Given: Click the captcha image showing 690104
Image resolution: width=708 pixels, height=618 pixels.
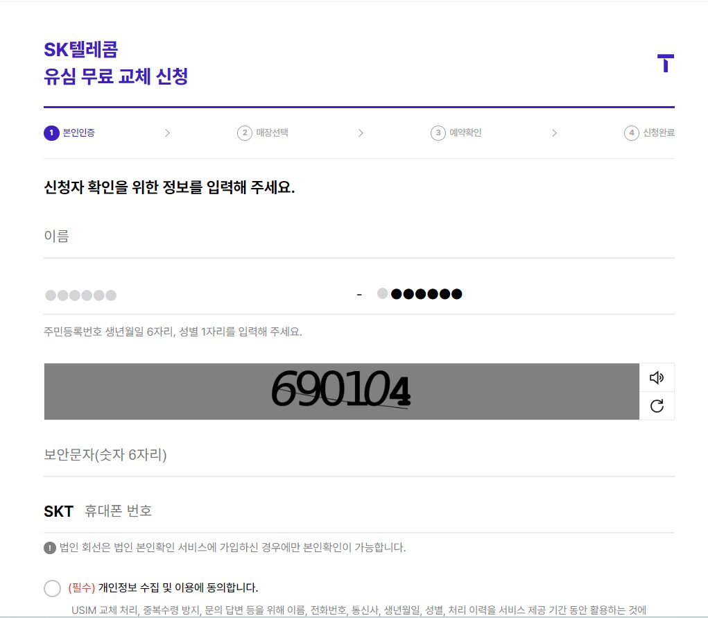Looking at the screenshot, I should coord(341,391).
